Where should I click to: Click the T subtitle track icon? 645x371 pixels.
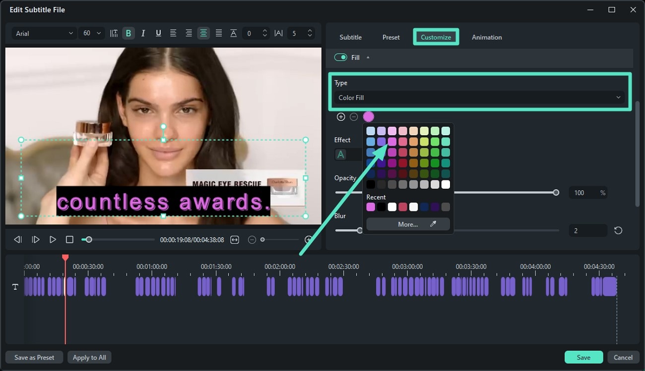click(x=15, y=287)
